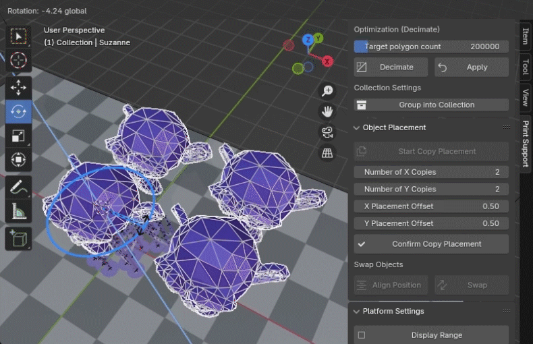Click Confirm Copy Placement button
The width and height of the screenshot is (533, 344).
(431, 244)
